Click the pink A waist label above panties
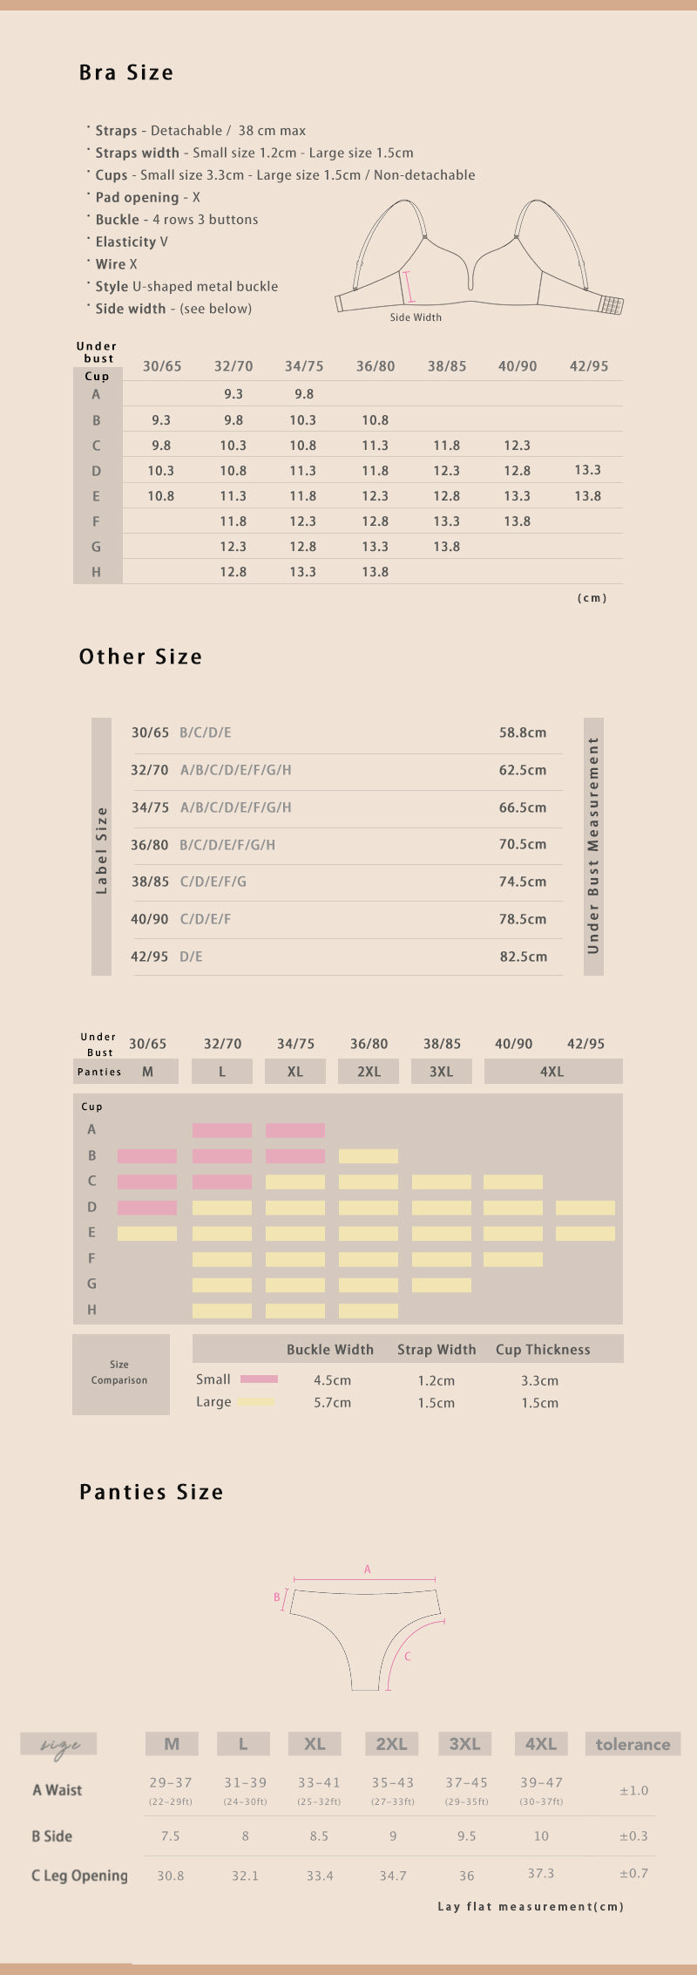The image size is (697, 1975). [368, 1569]
